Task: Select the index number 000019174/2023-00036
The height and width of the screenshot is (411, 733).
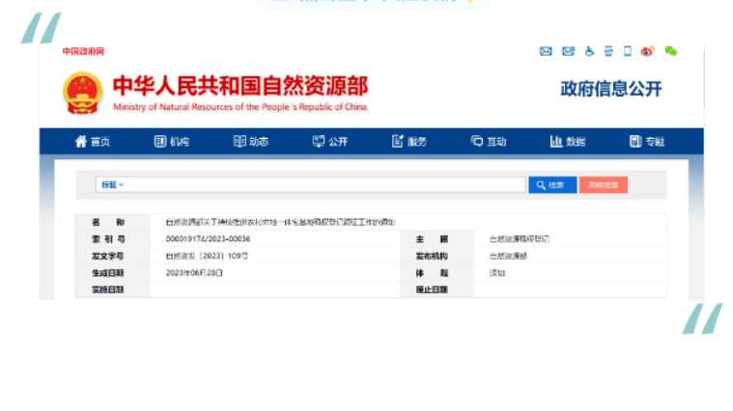Action: tap(208, 239)
